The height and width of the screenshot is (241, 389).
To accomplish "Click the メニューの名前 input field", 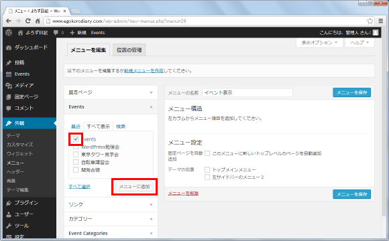I will tap(247, 92).
